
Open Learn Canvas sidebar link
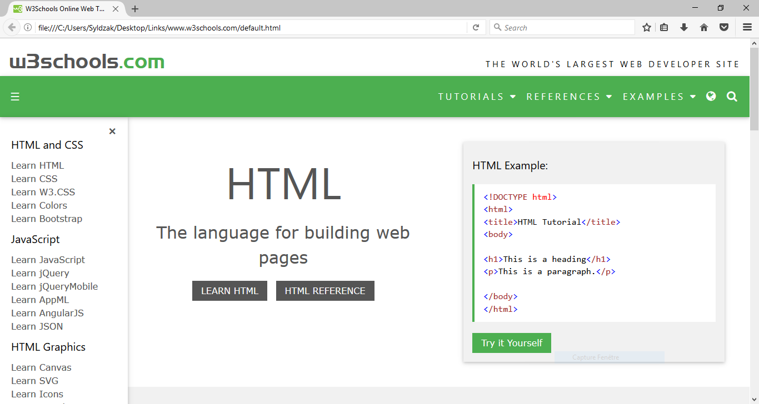coord(41,367)
